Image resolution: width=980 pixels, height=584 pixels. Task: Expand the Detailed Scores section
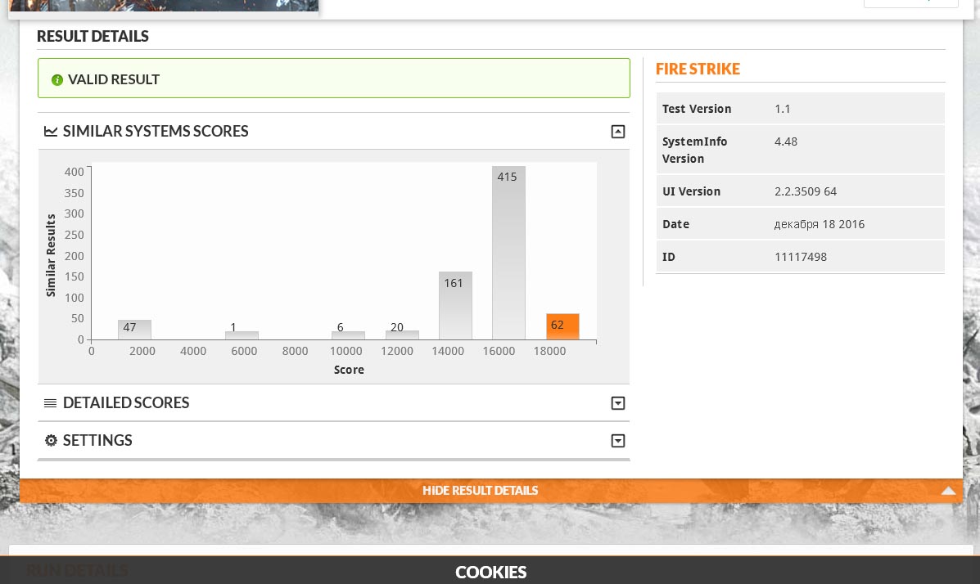pyautogui.click(x=617, y=403)
